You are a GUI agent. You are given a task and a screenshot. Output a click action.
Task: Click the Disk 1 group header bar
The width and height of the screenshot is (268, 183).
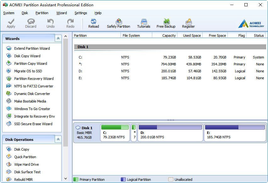170,47
